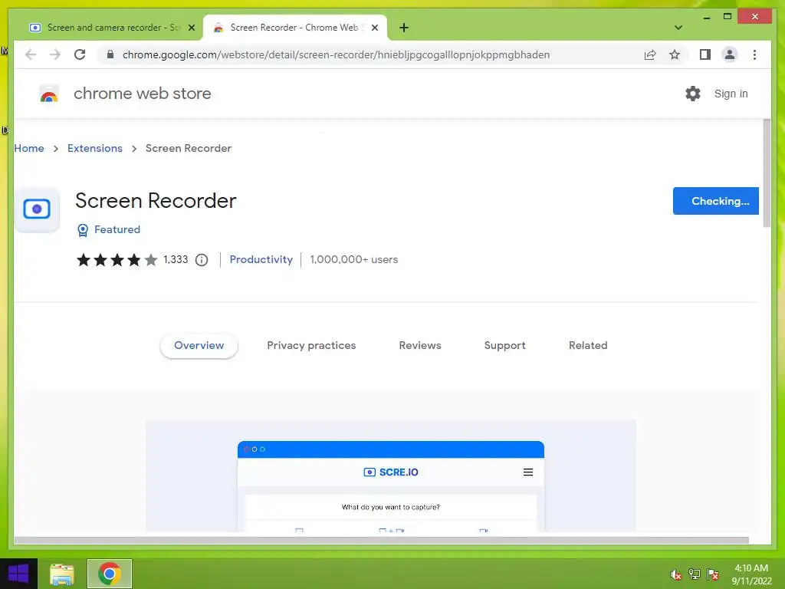Screen dimensions: 785x589
Task: Open a new tab with the plus button
Action: click(x=404, y=28)
